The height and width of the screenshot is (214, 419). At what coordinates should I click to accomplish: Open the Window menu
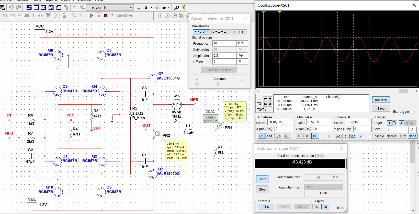[84, 1]
